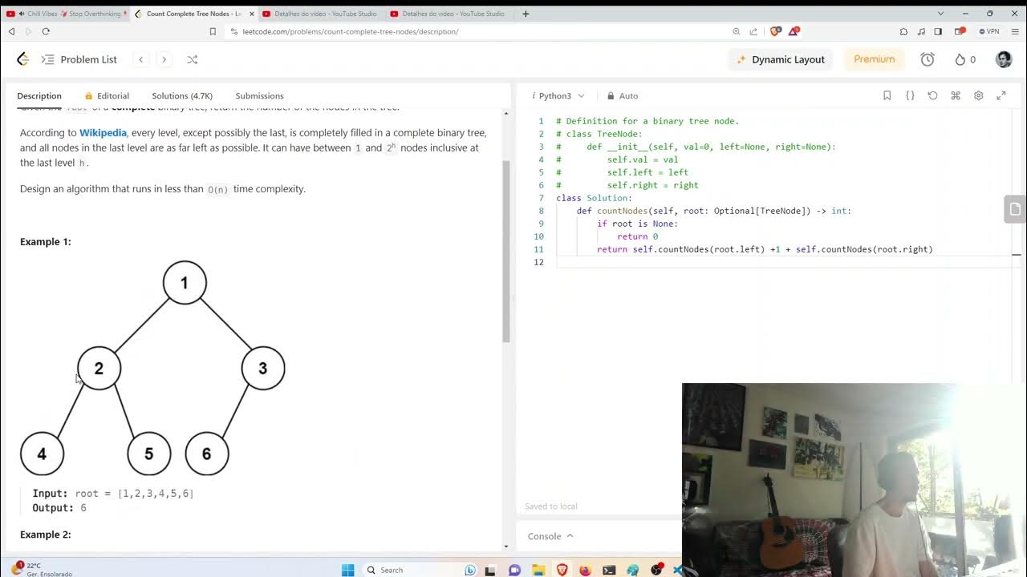1027x577 pixels.
Task: Switch to the Submissions tab
Action: (259, 95)
